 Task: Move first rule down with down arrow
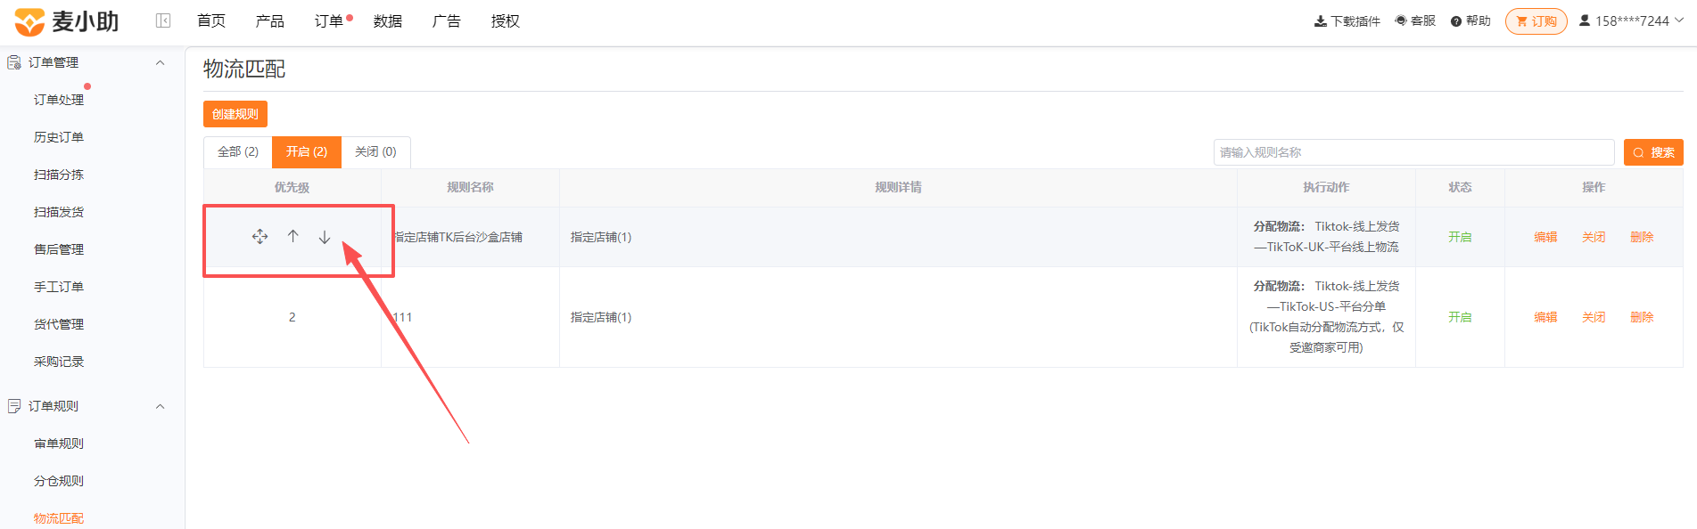pyautogui.click(x=325, y=236)
